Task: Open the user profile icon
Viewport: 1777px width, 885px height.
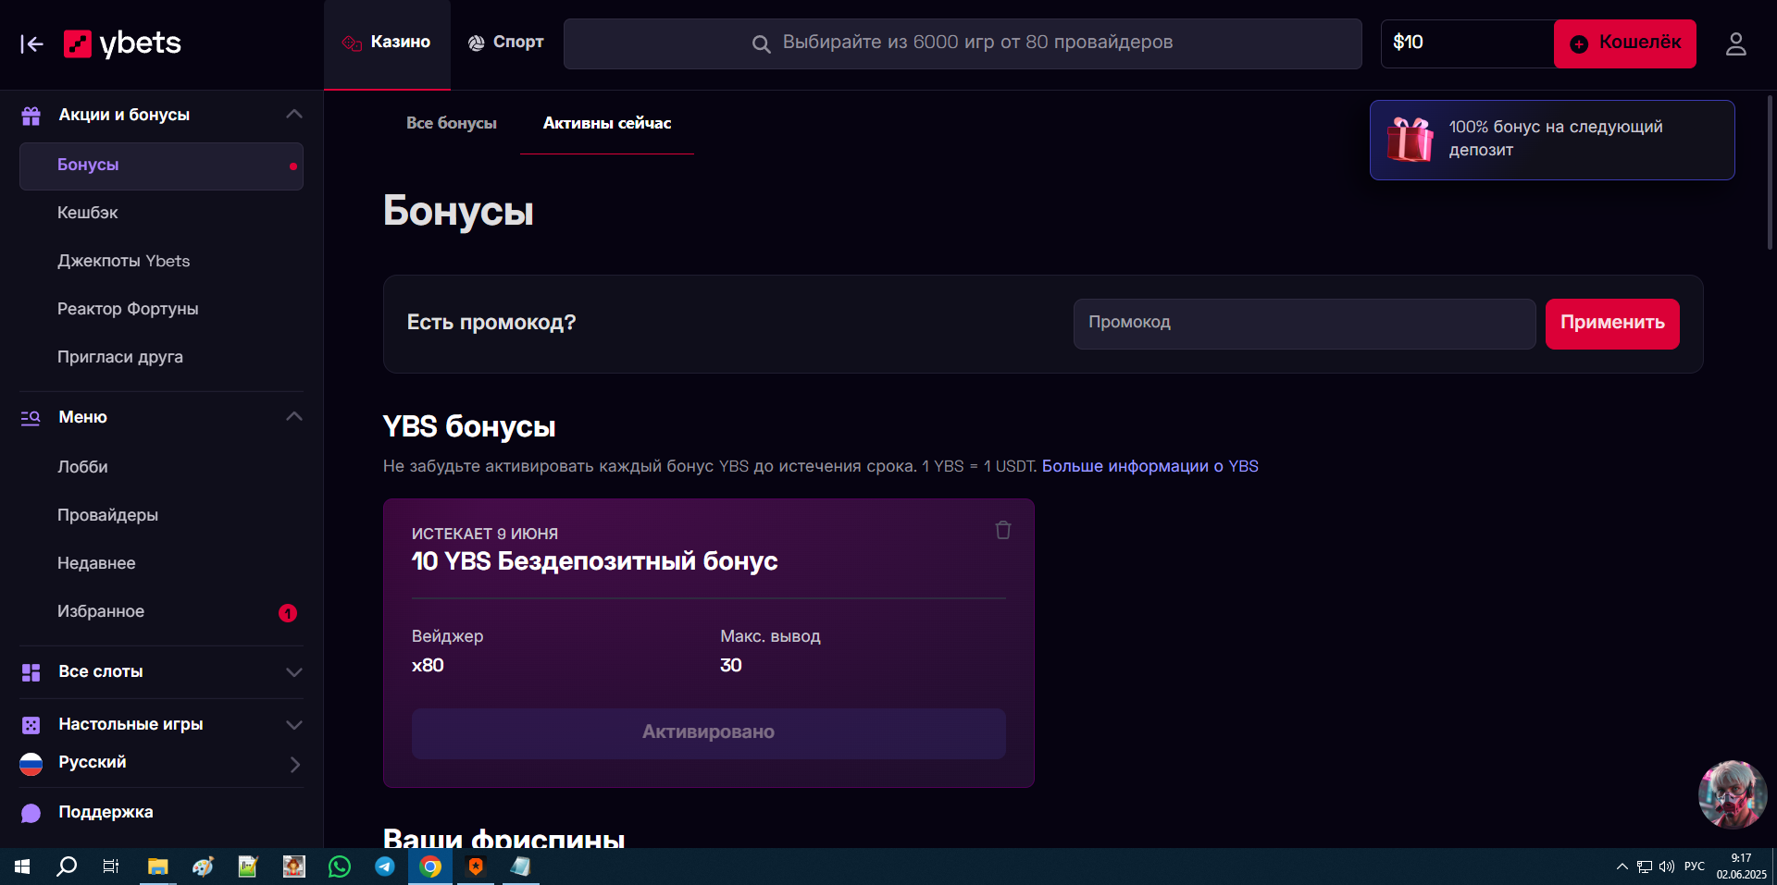Action: click(x=1735, y=43)
